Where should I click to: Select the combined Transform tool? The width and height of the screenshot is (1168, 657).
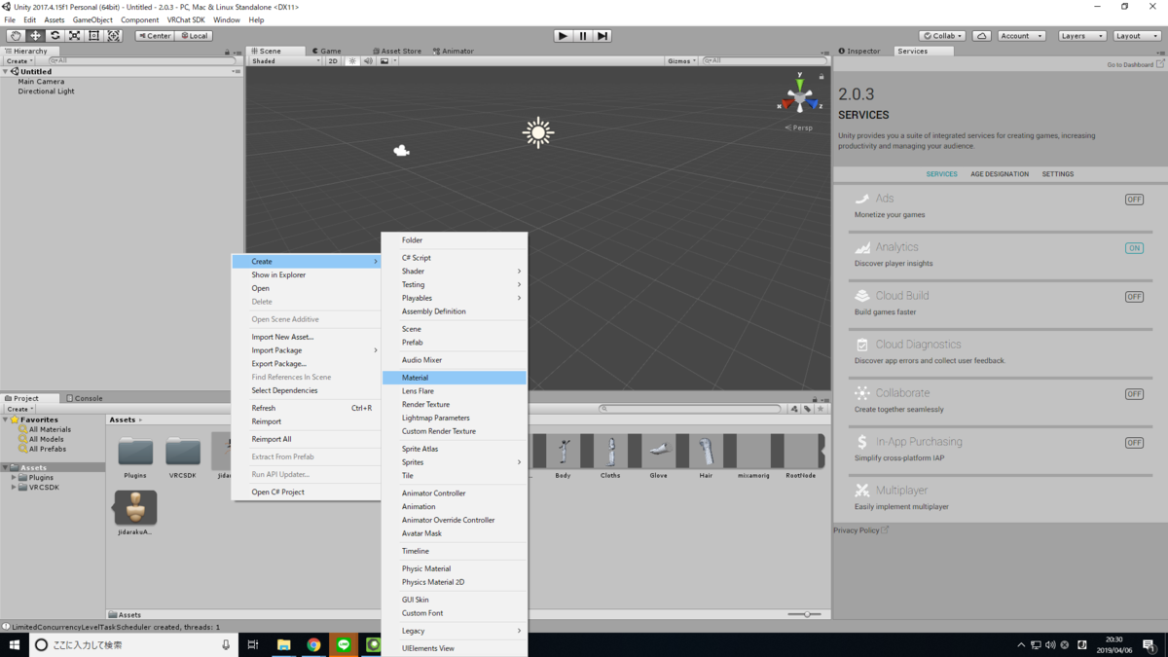pyautogui.click(x=113, y=36)
